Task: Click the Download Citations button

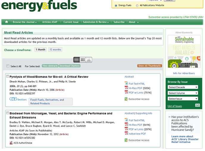Action: (x=70, y=66)
